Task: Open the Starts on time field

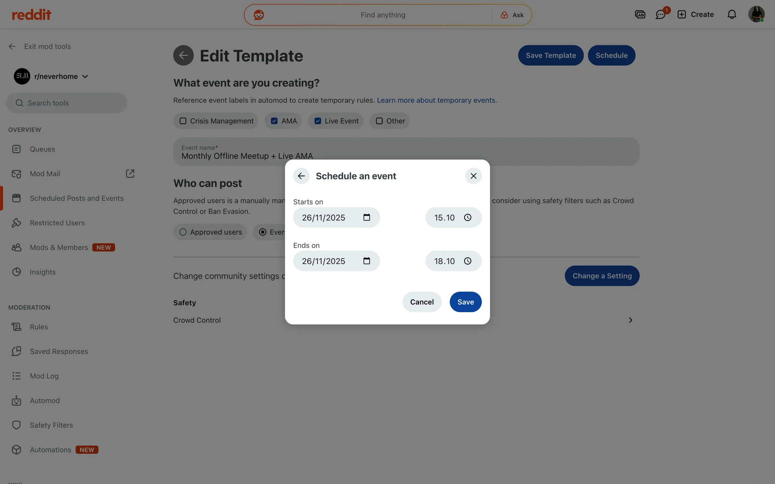Action: (444, 217)
